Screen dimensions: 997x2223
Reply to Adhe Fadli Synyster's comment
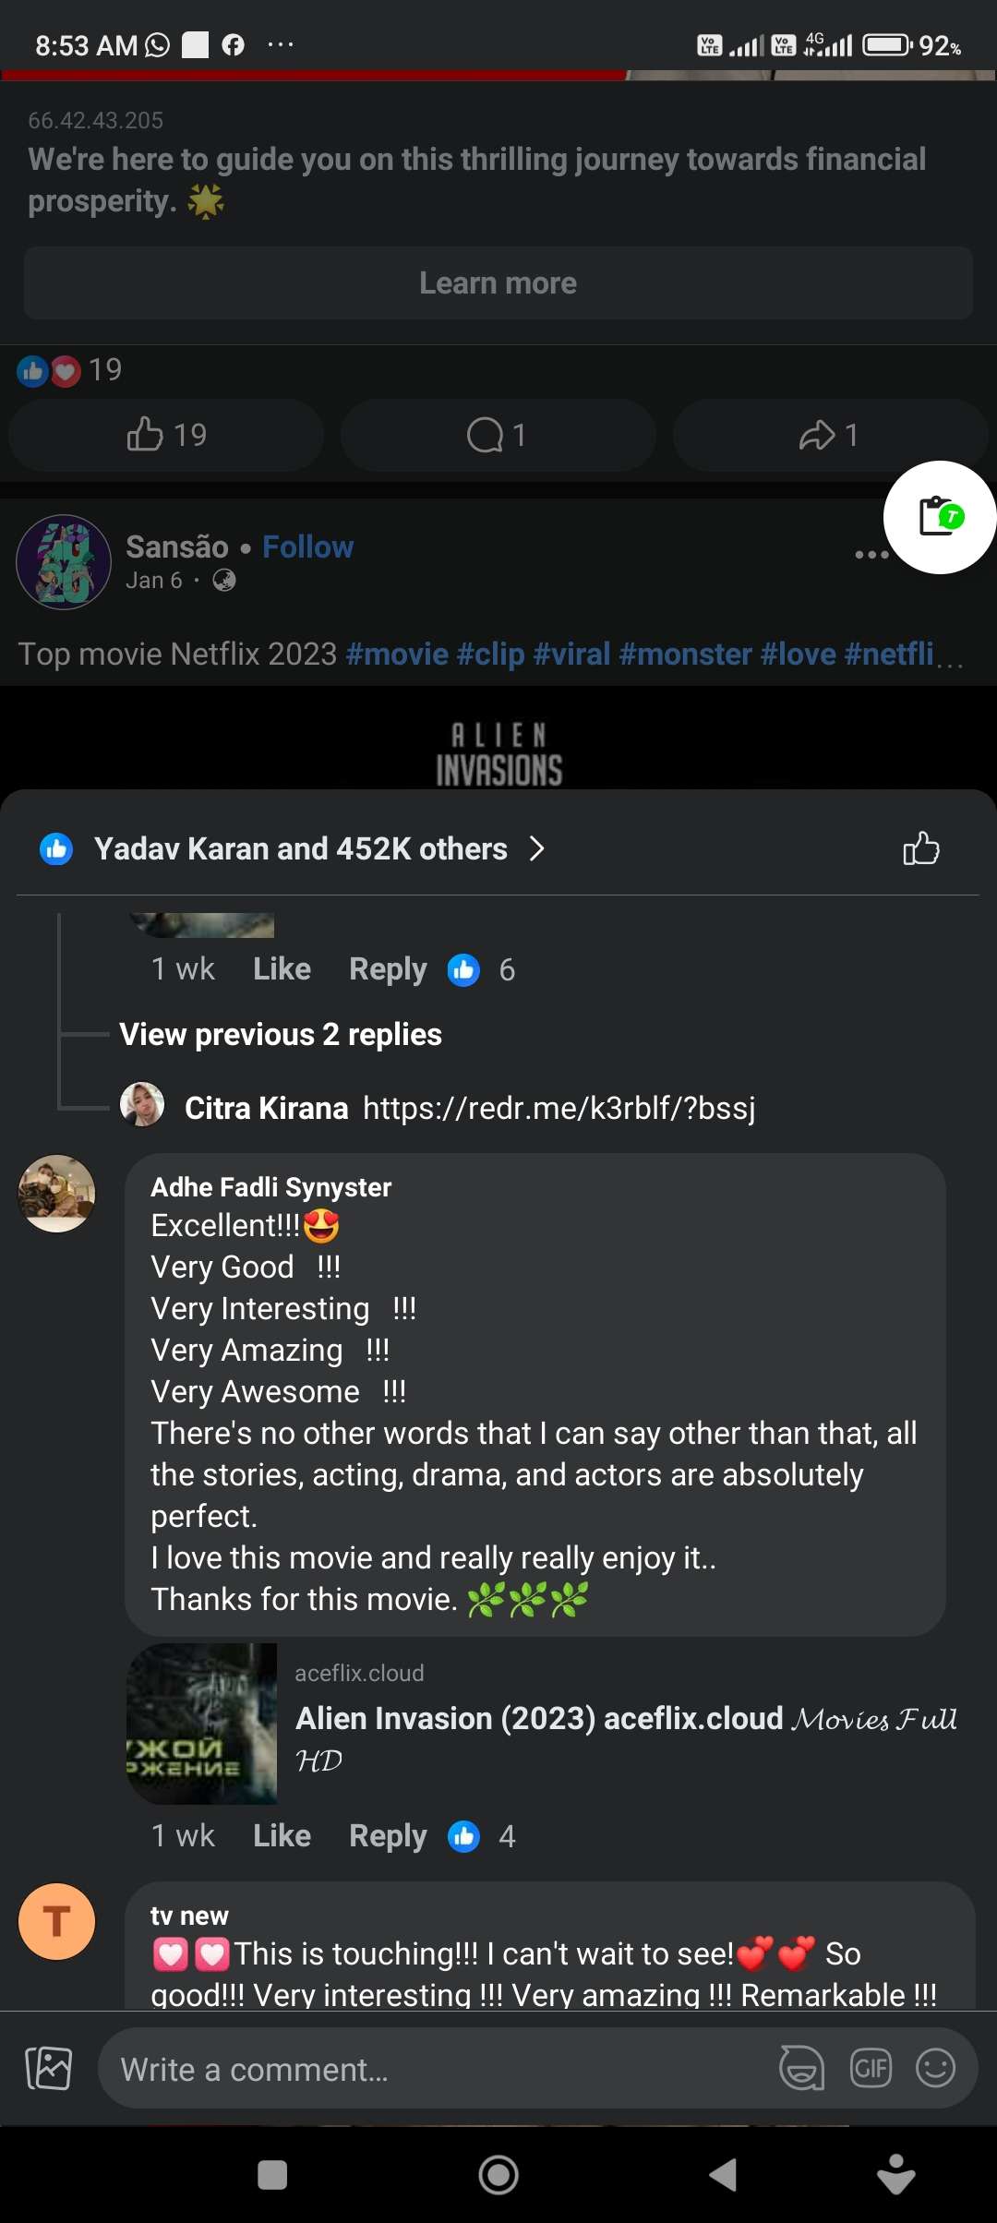388,1835
